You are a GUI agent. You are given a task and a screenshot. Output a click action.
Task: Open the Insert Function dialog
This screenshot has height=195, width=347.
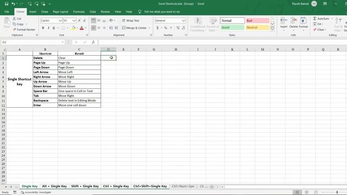tap(93, 42)
